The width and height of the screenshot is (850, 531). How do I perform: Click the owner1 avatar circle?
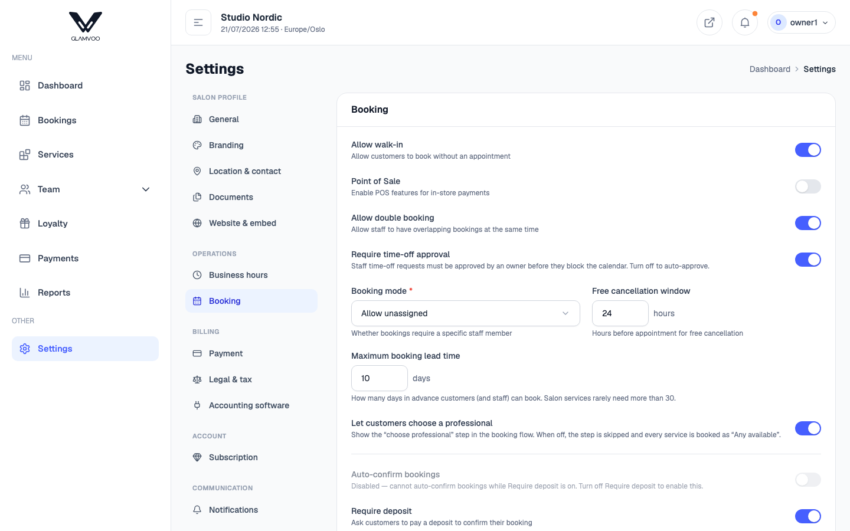point(778,22)
